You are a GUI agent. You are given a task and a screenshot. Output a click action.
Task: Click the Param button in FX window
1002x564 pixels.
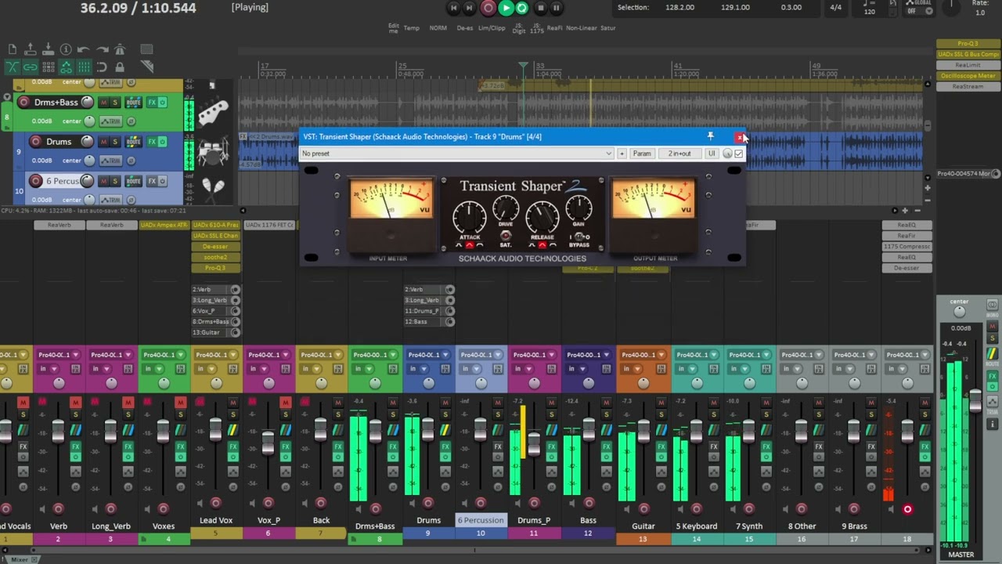(x=642, y=154)
